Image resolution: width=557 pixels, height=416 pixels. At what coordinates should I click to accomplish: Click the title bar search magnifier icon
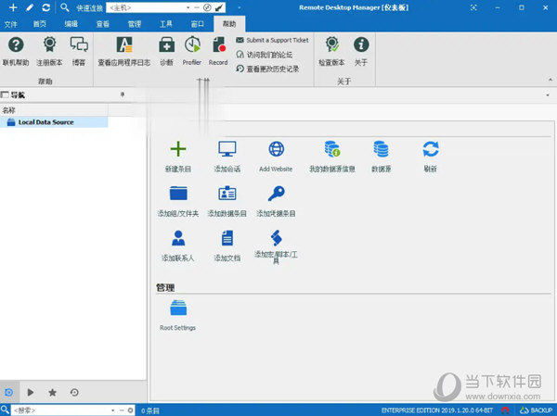click(64, 7)
